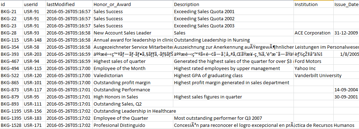Image resolution: width=359 pixels, height=129 pixels.
Task: Select the userId header cell
Action: (x=34, y=4)
